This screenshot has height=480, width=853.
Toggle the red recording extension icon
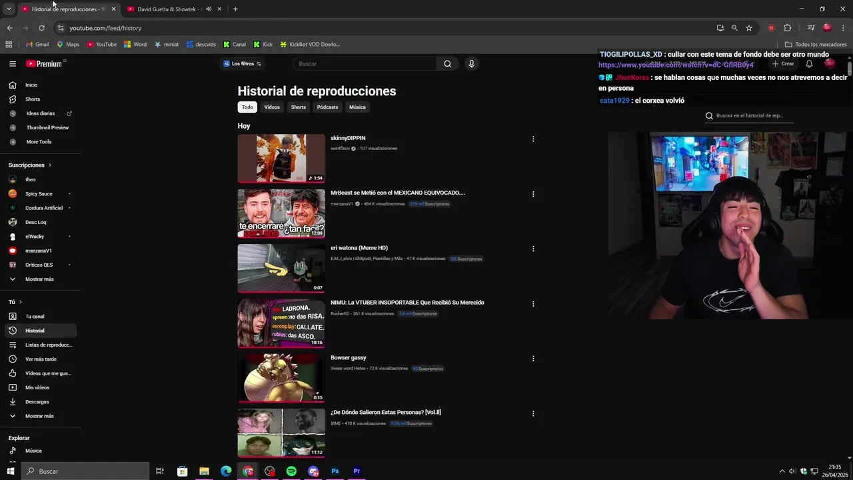coord(771,28)
